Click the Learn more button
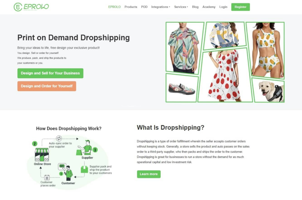This screenshot has width=302, height=200. coord(149,174)
